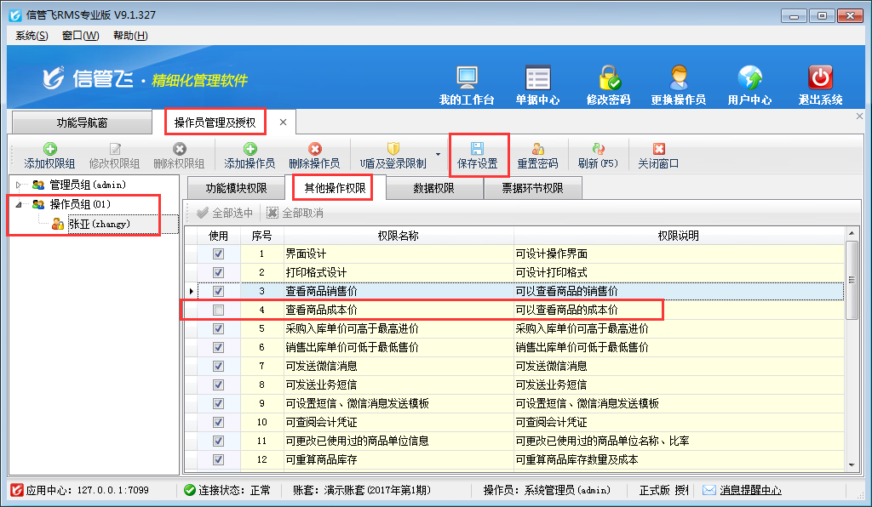Image resolution: width=872 pixels, height=507 pixels.
Task: Switch user via 更换操作员 icon
Action: pos(679,79)
